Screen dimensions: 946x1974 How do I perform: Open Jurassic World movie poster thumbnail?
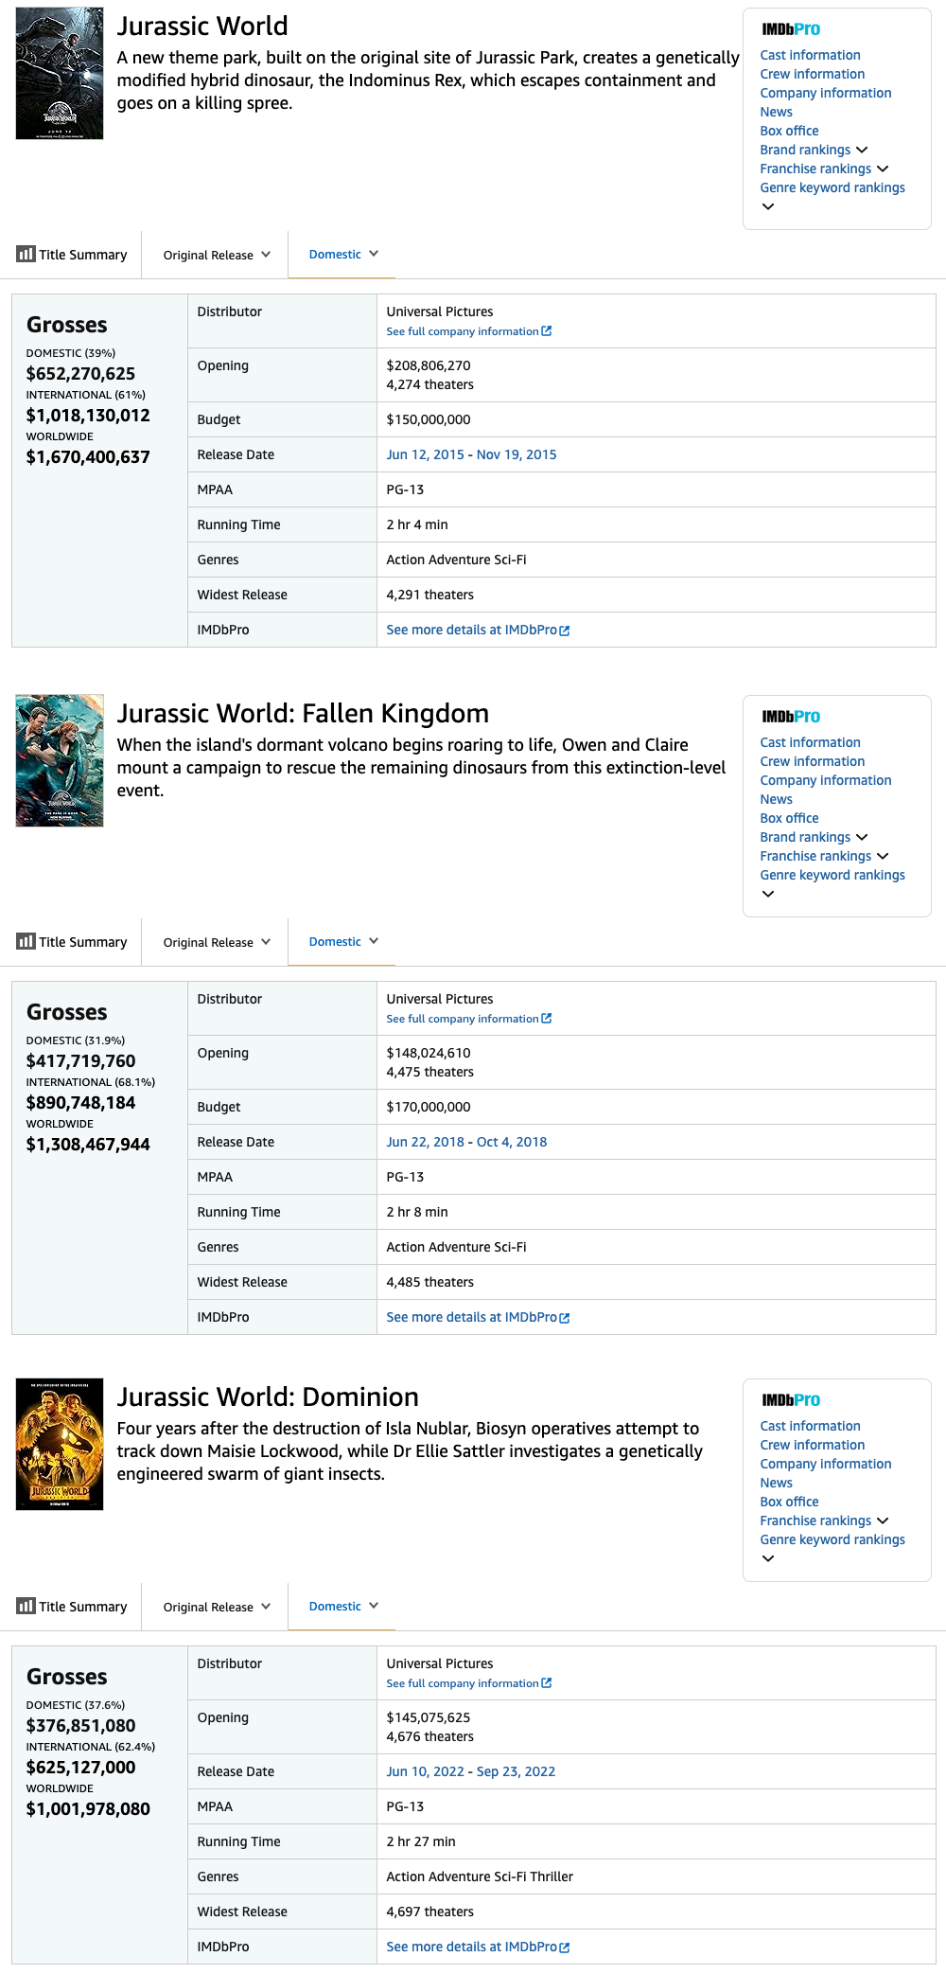pyautogui.click(x=60, y=73)
